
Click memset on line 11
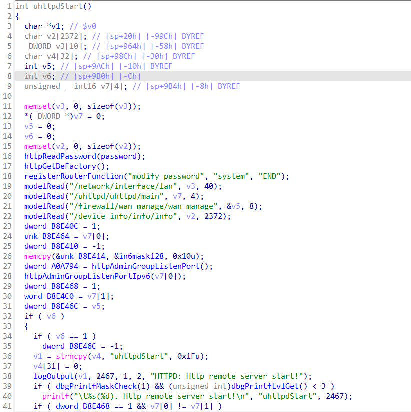point(38,106)
